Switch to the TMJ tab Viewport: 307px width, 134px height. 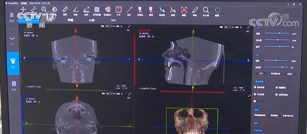(113, 20)
